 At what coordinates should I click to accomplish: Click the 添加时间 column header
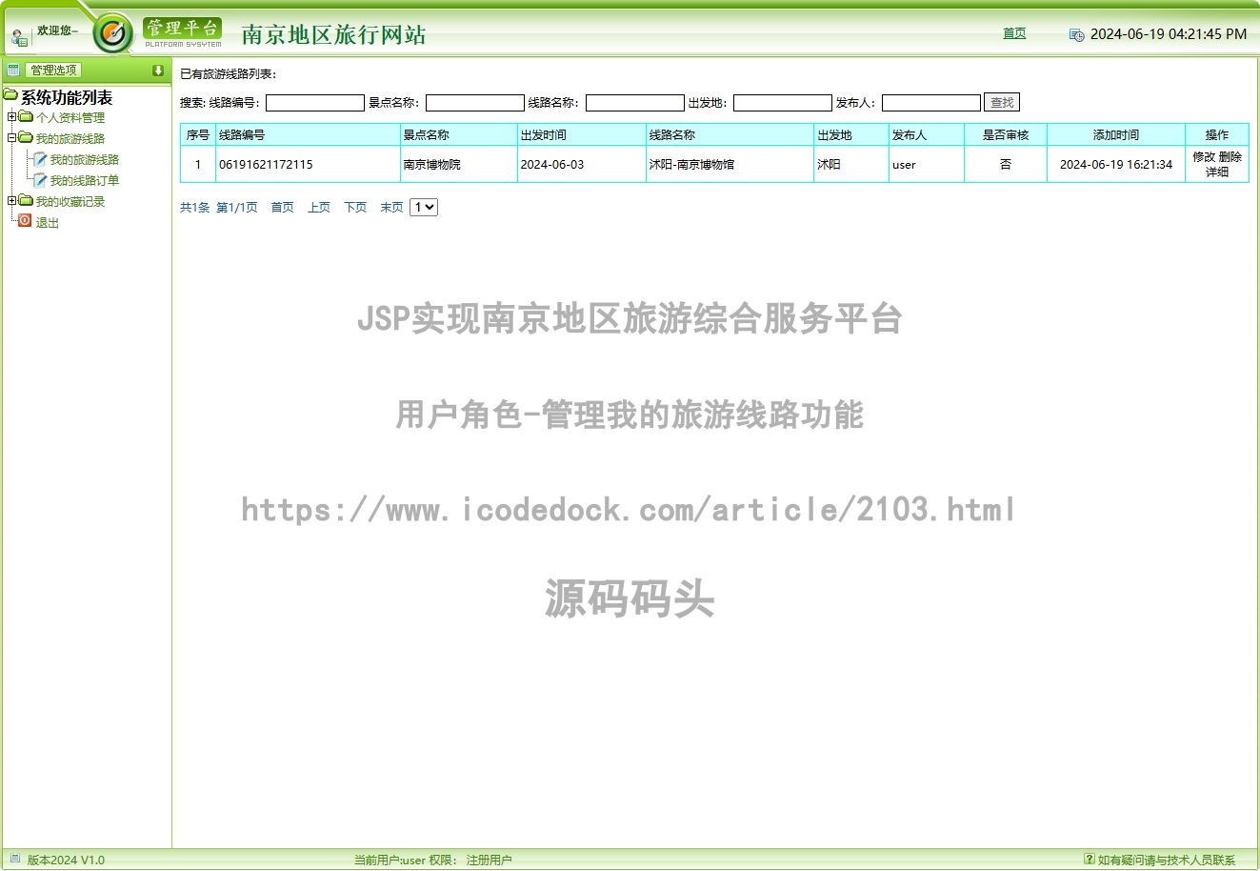coord(1116,134)
